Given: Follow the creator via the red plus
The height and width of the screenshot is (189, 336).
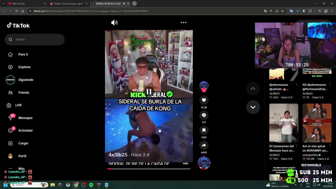Looking at the screenshot, I should point(204,90).
